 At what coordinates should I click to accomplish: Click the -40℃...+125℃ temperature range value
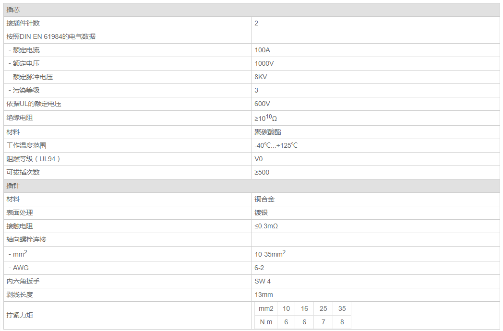[x=276, y=145]
